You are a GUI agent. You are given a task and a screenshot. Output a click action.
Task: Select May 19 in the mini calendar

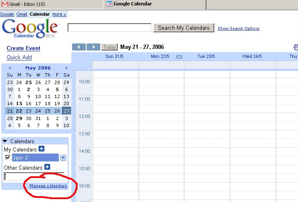57,103
